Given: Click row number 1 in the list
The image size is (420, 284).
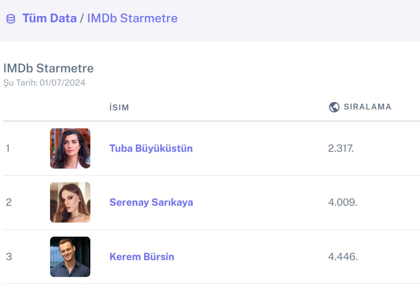Looking at the screenshot, I should [8, 149].
